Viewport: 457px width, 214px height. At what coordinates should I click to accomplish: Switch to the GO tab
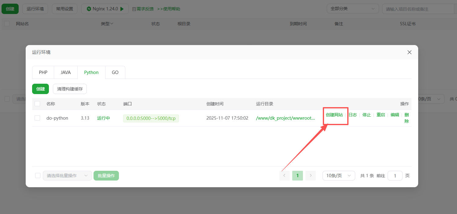[x=115, y=72]
